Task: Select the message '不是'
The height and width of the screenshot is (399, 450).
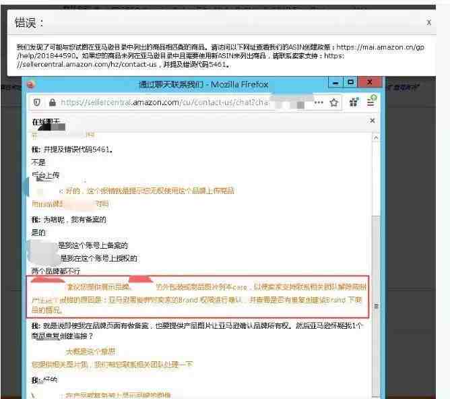Action: click(38, 162)
